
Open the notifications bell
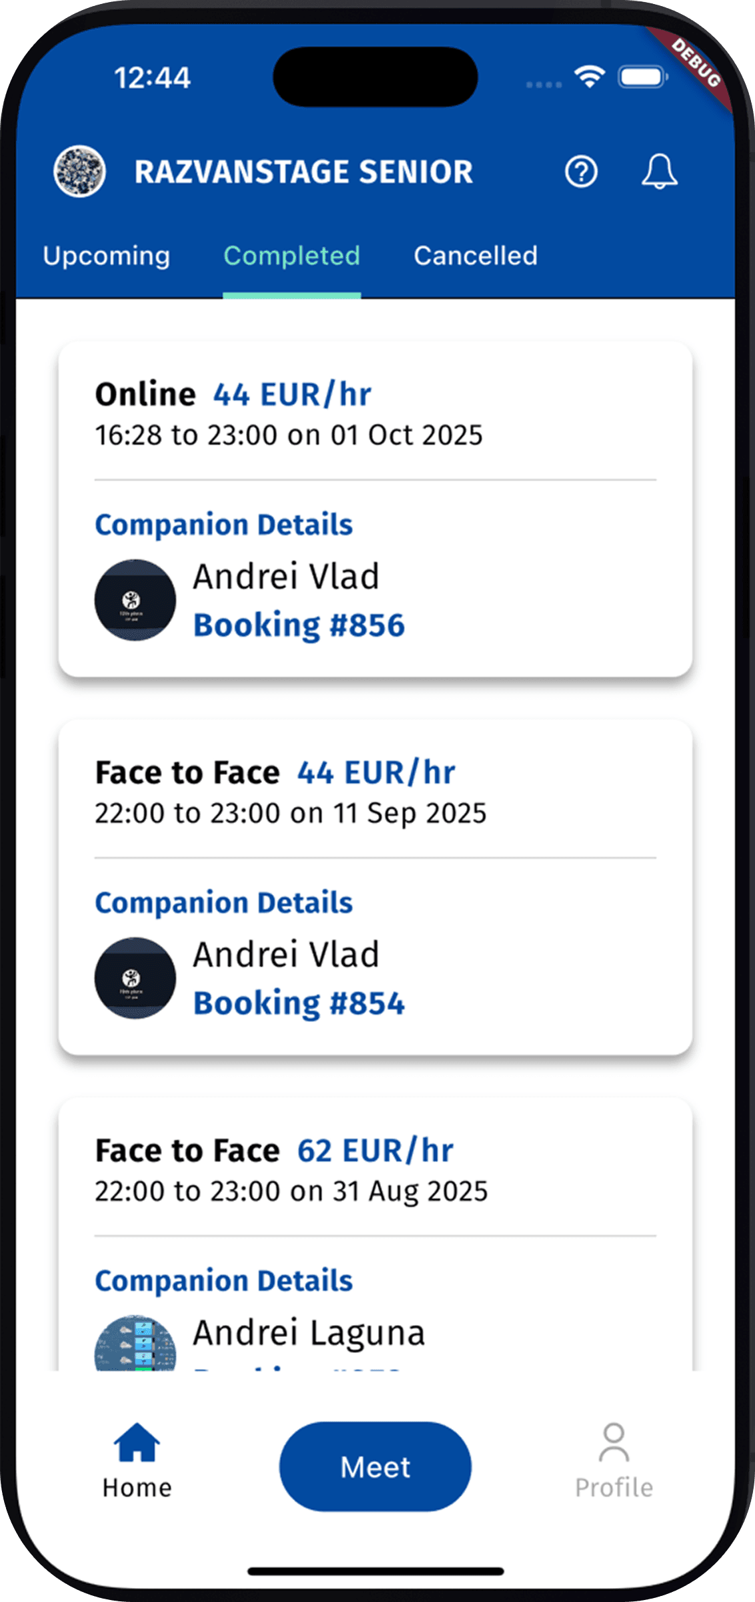click(660, 172)
